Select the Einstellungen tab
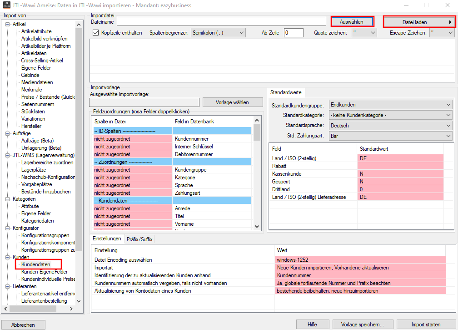Viewport: 458px width, 330px height. click(x=107, y=239)
